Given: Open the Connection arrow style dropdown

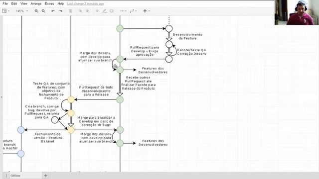Looking at the screenshot, I should point(123,11).
